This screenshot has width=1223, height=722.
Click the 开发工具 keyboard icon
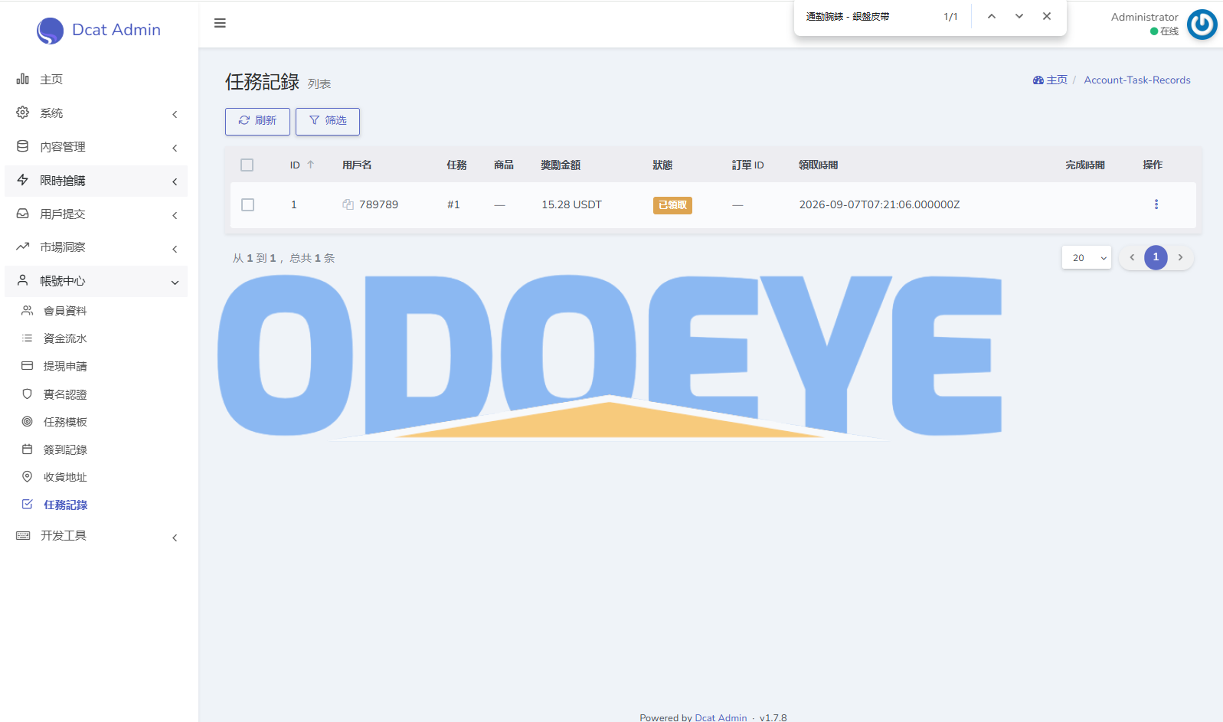click(23, 535)
